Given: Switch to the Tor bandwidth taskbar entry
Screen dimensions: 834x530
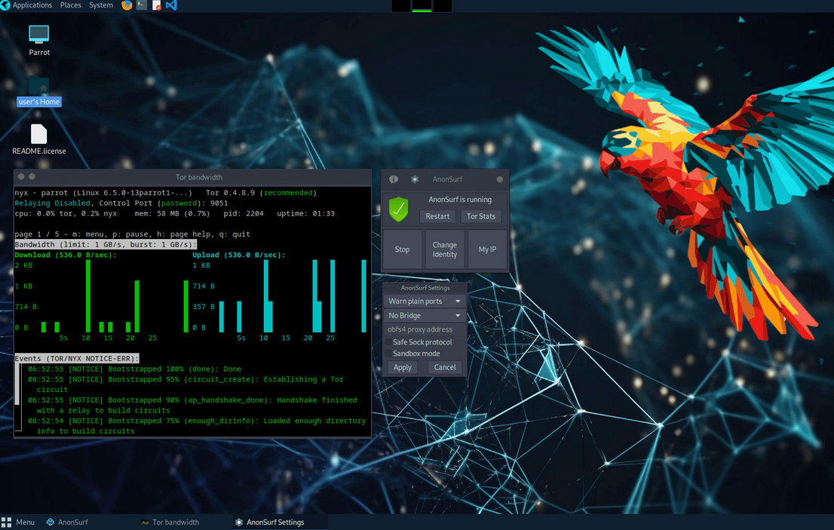Looking at the screenshot, I should 170,522.
